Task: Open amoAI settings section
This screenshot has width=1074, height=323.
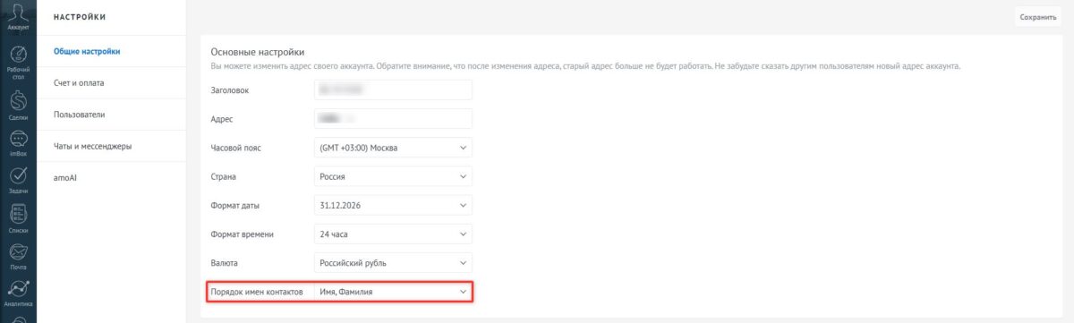Action: [x=66, y=178]
